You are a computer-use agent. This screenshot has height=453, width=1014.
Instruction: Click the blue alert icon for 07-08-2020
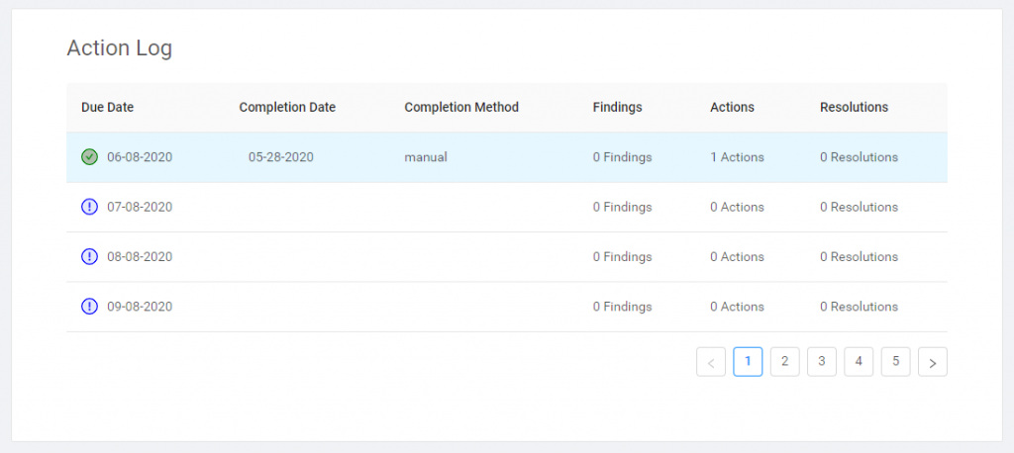pyautogui.click(x=89, y=207)
